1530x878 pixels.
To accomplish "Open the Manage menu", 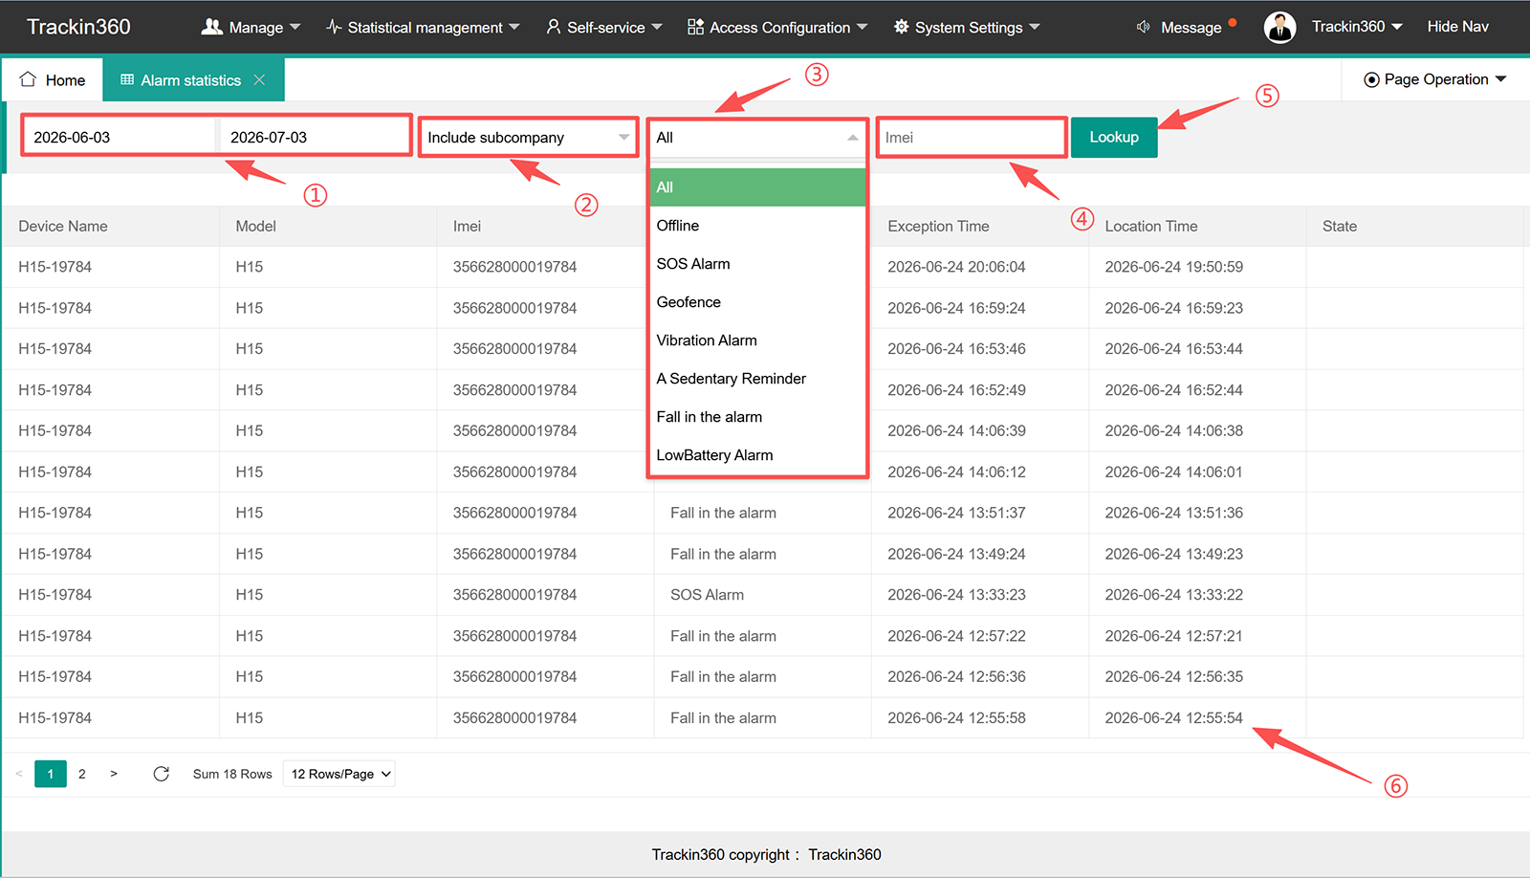I will (251, 27).
